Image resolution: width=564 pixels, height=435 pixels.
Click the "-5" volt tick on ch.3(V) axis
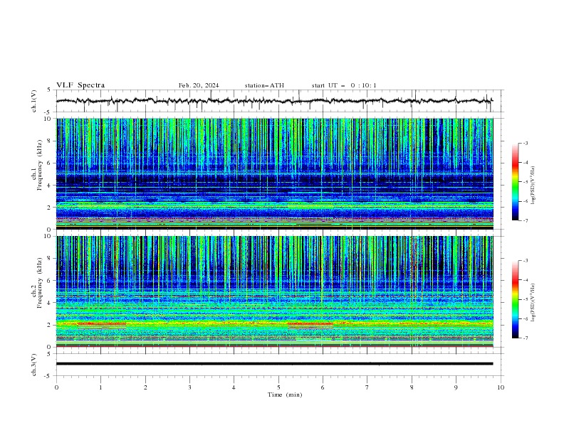tap(48, 376)
